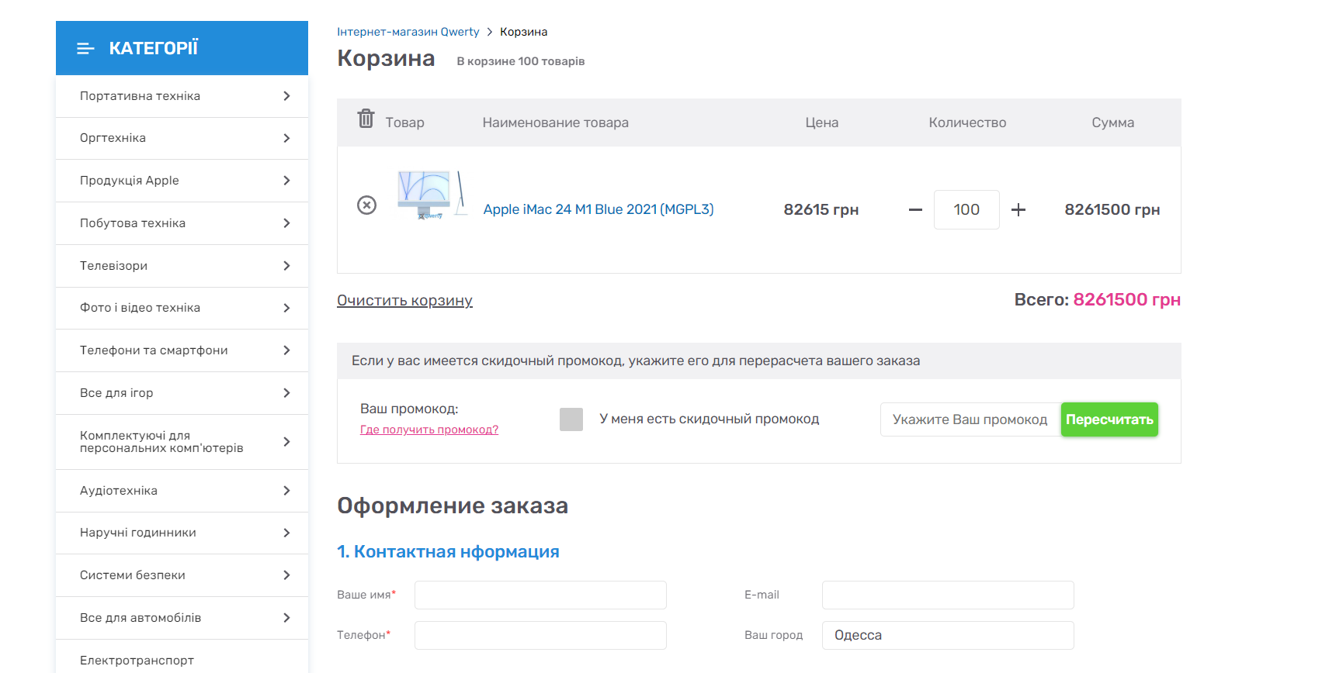Click the '1. Контактная нформация' heading
The width and height of the screenshot is (1322, 673).
click(448, 551)
